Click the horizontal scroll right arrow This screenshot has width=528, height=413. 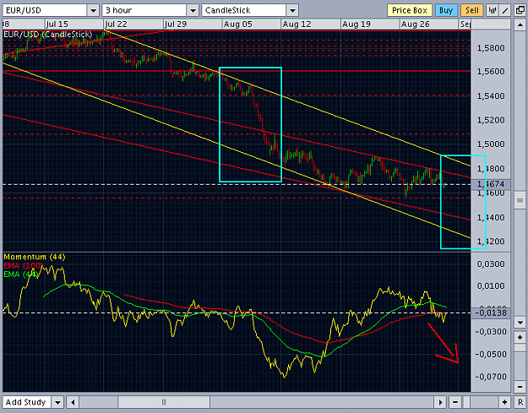(x=440, y=402)
